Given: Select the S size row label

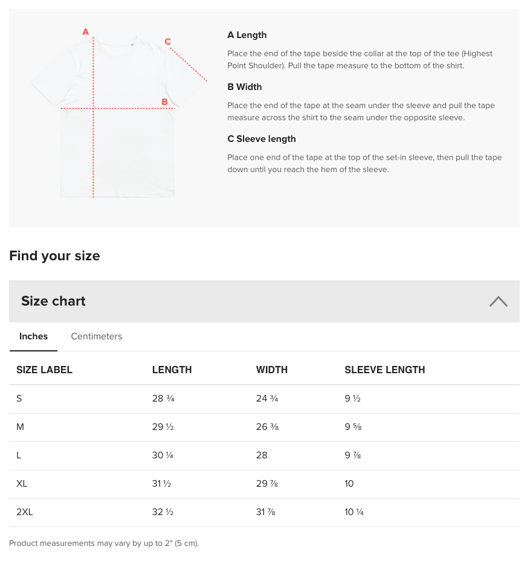Looking at the screenshot, I should (x=19, y=399).
